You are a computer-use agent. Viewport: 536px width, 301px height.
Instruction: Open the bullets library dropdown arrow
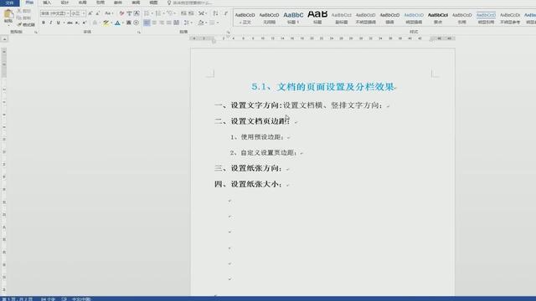coord(152,13)
